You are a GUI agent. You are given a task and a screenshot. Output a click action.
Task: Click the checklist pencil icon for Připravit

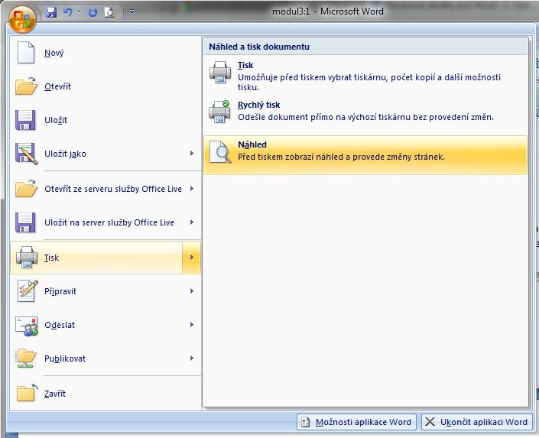pos(28,291)
